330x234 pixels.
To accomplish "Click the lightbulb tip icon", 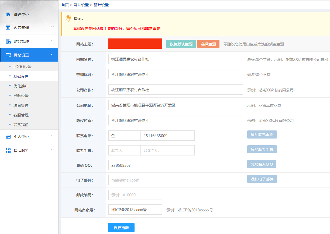I will point(68,18).
